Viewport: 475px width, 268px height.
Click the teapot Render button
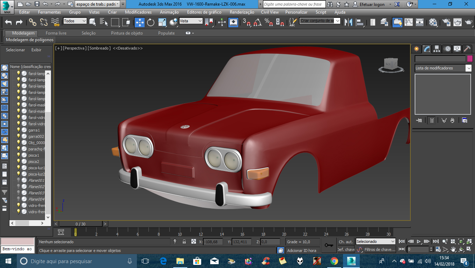(x=468, y=22)
